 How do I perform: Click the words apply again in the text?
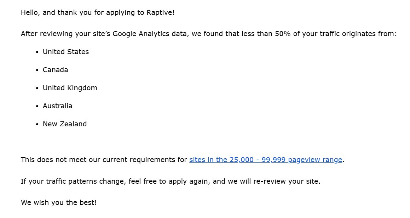(x=189, y=181)
